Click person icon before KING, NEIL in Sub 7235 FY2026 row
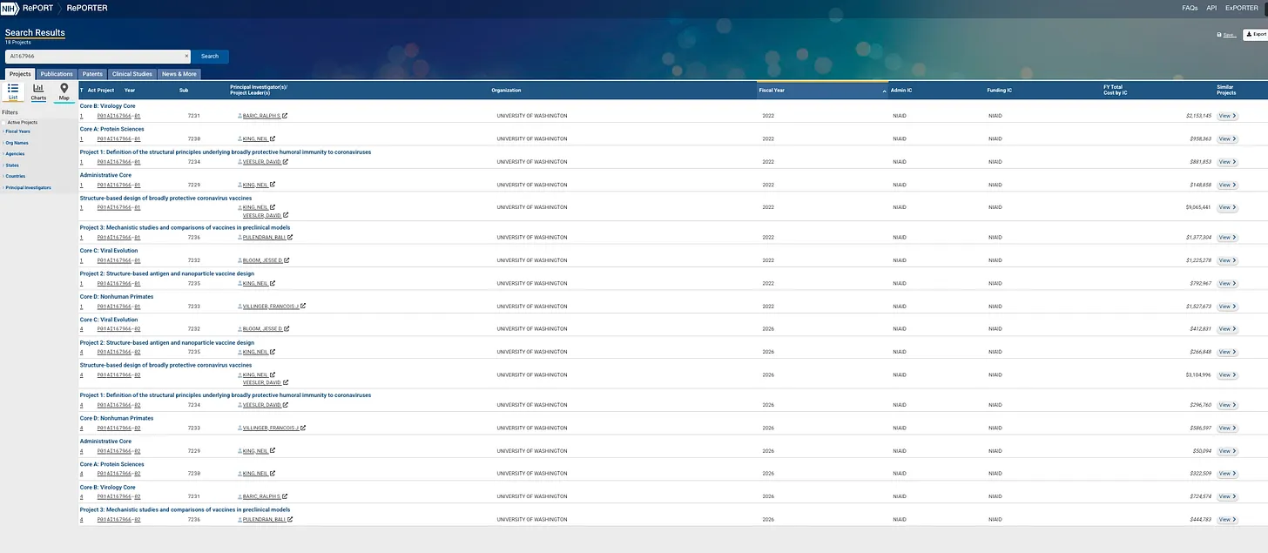This screenshot has height=553, width=1268. point(239,352)
